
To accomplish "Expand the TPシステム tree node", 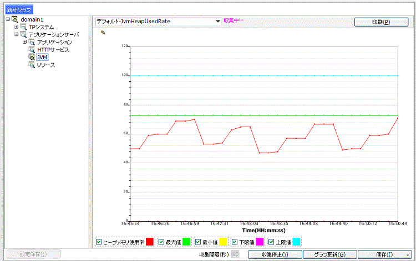I will click(x=17, y=27).
